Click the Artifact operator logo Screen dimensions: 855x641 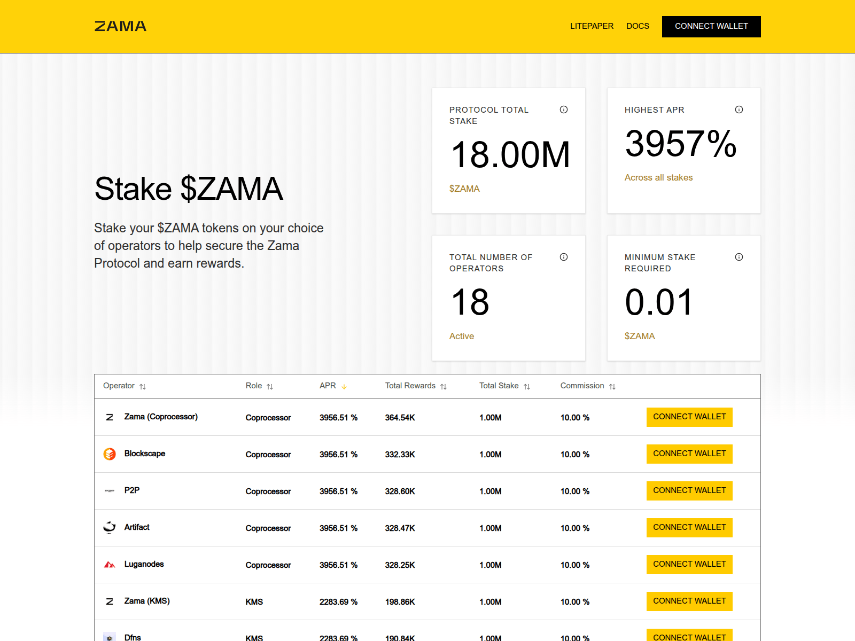click(110, 528)
